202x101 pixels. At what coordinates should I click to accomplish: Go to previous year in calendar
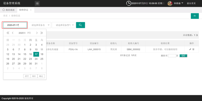coord(8,33)
